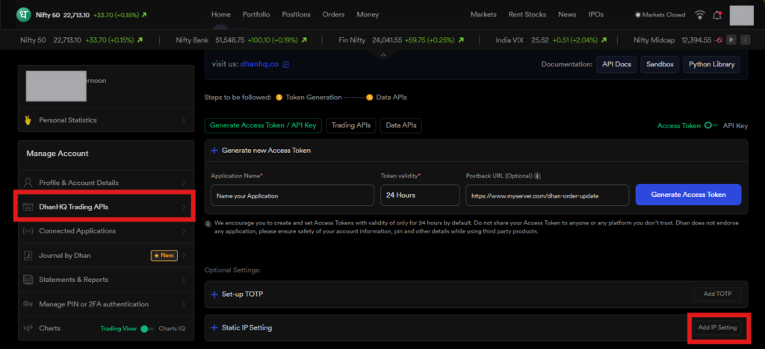This screenshot has width=765, height=349.
Task: Open the Token validity 24 Hours dropdown
Action: (420, 195)
